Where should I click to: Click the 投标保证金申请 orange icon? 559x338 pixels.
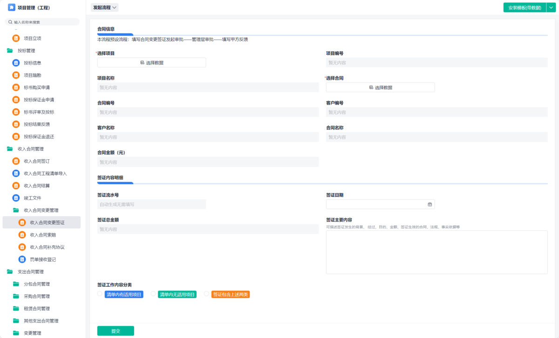(x=16, y=100)
